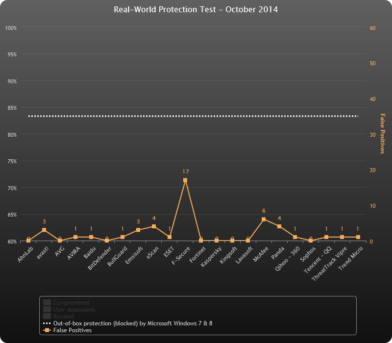Screen dimensions: 392x343
Task: Select the AVIRA data point marker
Action: tap(75, 237)
